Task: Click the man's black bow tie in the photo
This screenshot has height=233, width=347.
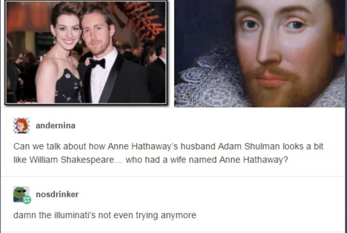Action: [x=98, y=63]
